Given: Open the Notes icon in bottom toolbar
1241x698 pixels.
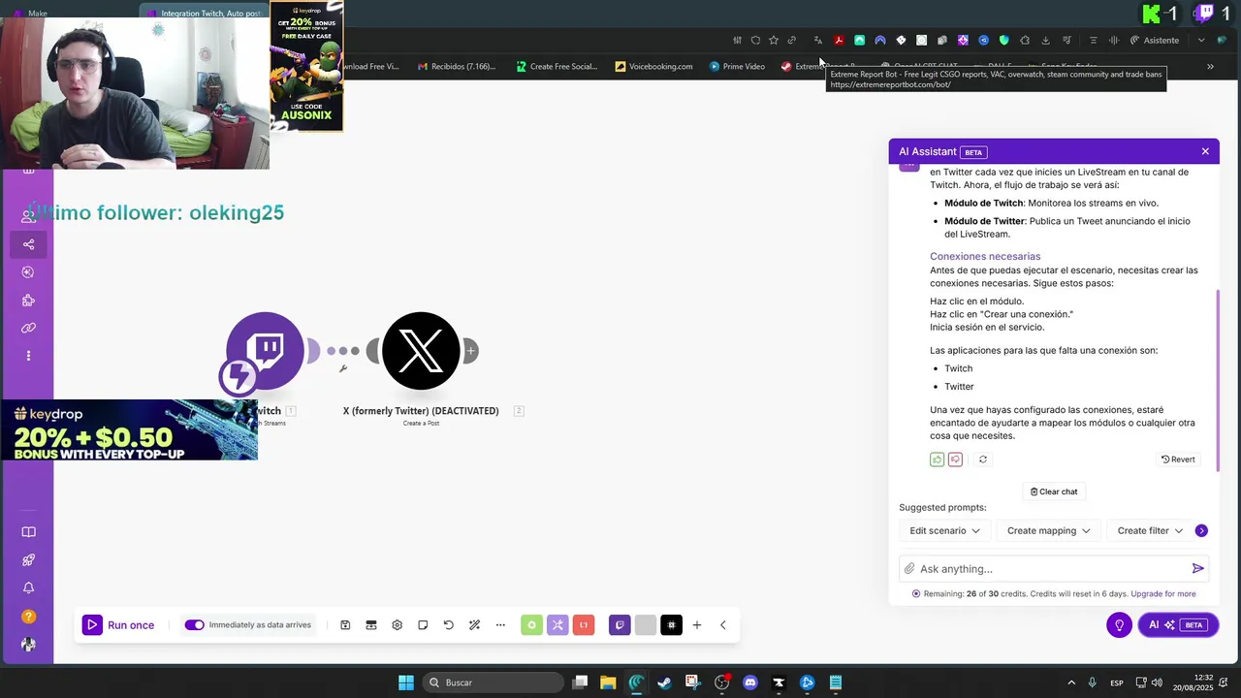Looking at the screenshot, I should [x=423, y=625].
